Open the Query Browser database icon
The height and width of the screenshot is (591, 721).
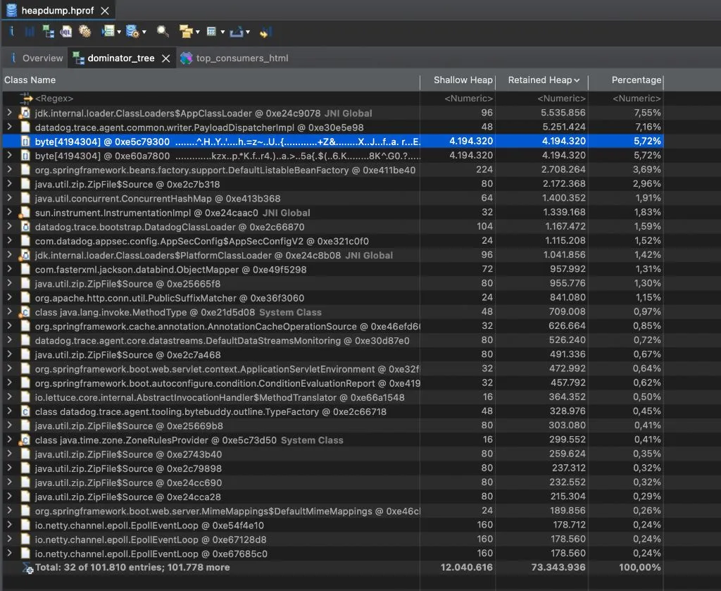click(x=132, y=32)
